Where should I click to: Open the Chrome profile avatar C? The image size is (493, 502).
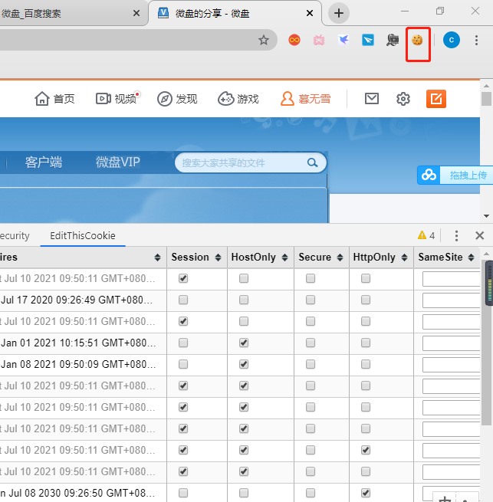pos(452,40)
